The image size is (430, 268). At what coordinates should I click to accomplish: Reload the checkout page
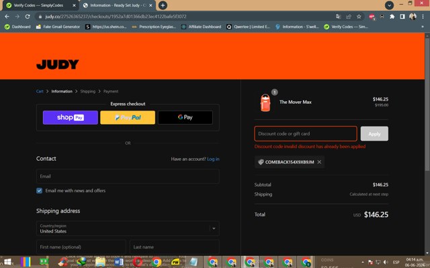coord(28,16)
